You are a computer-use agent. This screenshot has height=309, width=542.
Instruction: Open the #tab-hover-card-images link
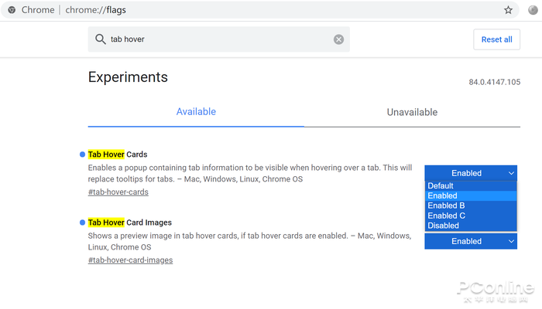coord(130,260)
